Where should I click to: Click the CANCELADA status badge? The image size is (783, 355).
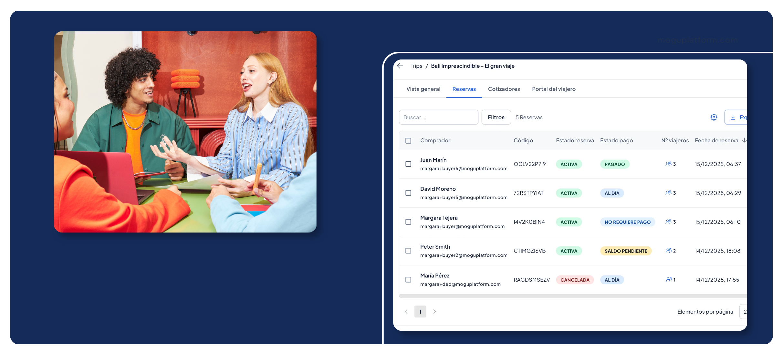click(x=575, y=280)
